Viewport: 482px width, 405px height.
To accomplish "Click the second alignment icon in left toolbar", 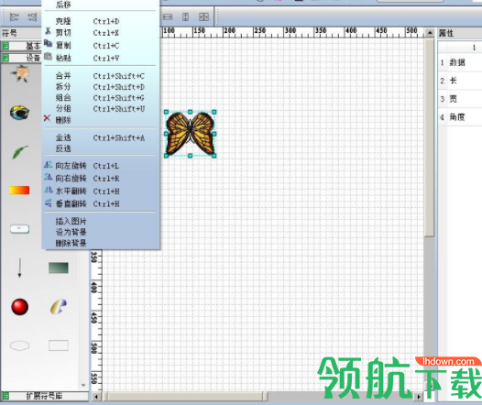I will (x=32, y=16).
